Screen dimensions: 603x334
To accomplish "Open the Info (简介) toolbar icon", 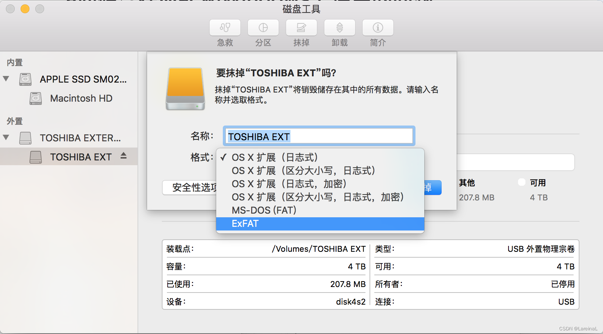I will coord(378,28).
